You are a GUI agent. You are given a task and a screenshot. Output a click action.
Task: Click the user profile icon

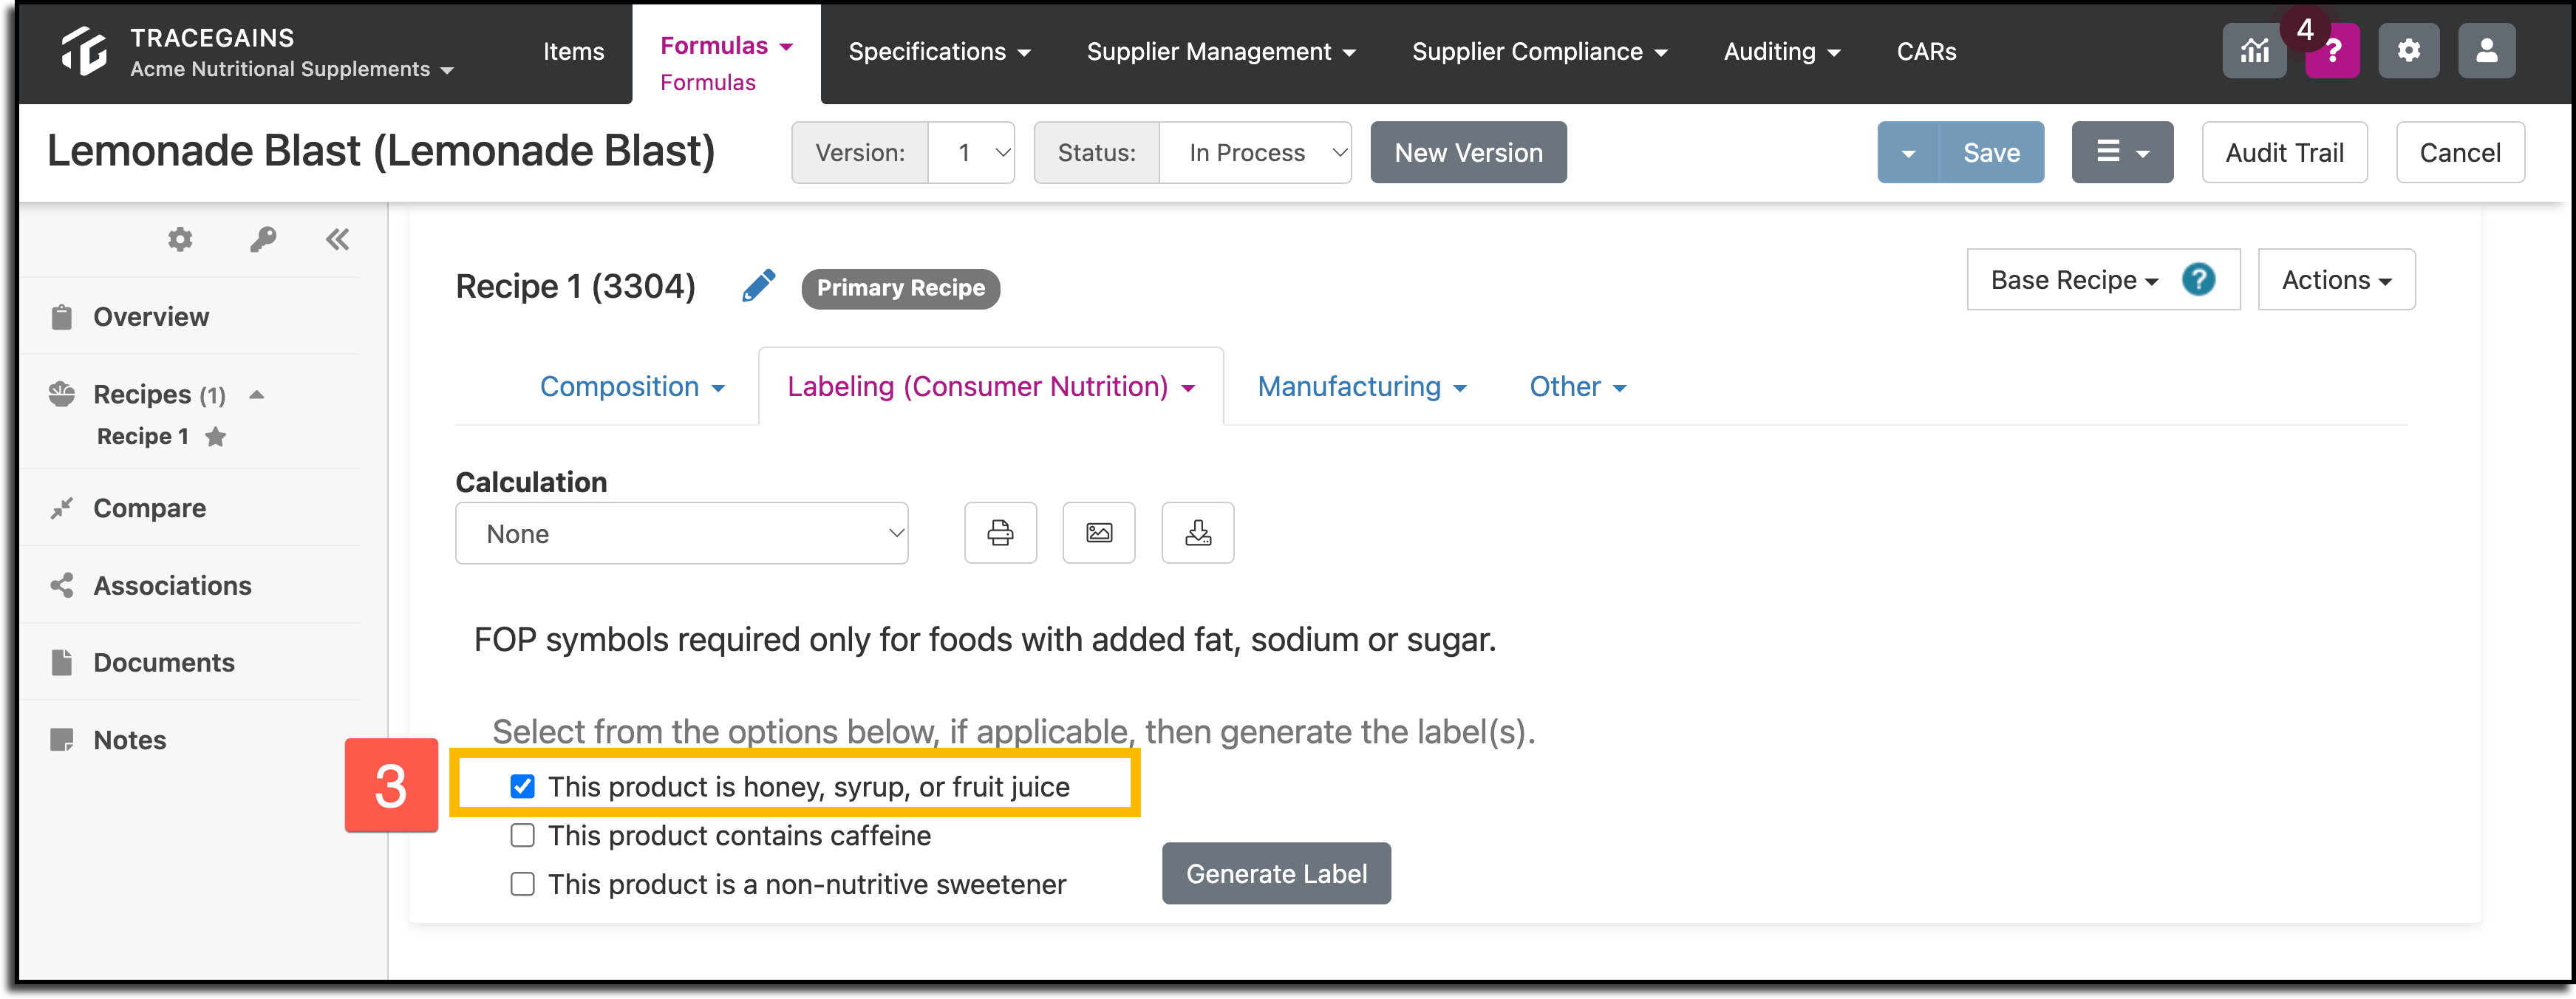pyautogui.click(x=2486, y=50)
